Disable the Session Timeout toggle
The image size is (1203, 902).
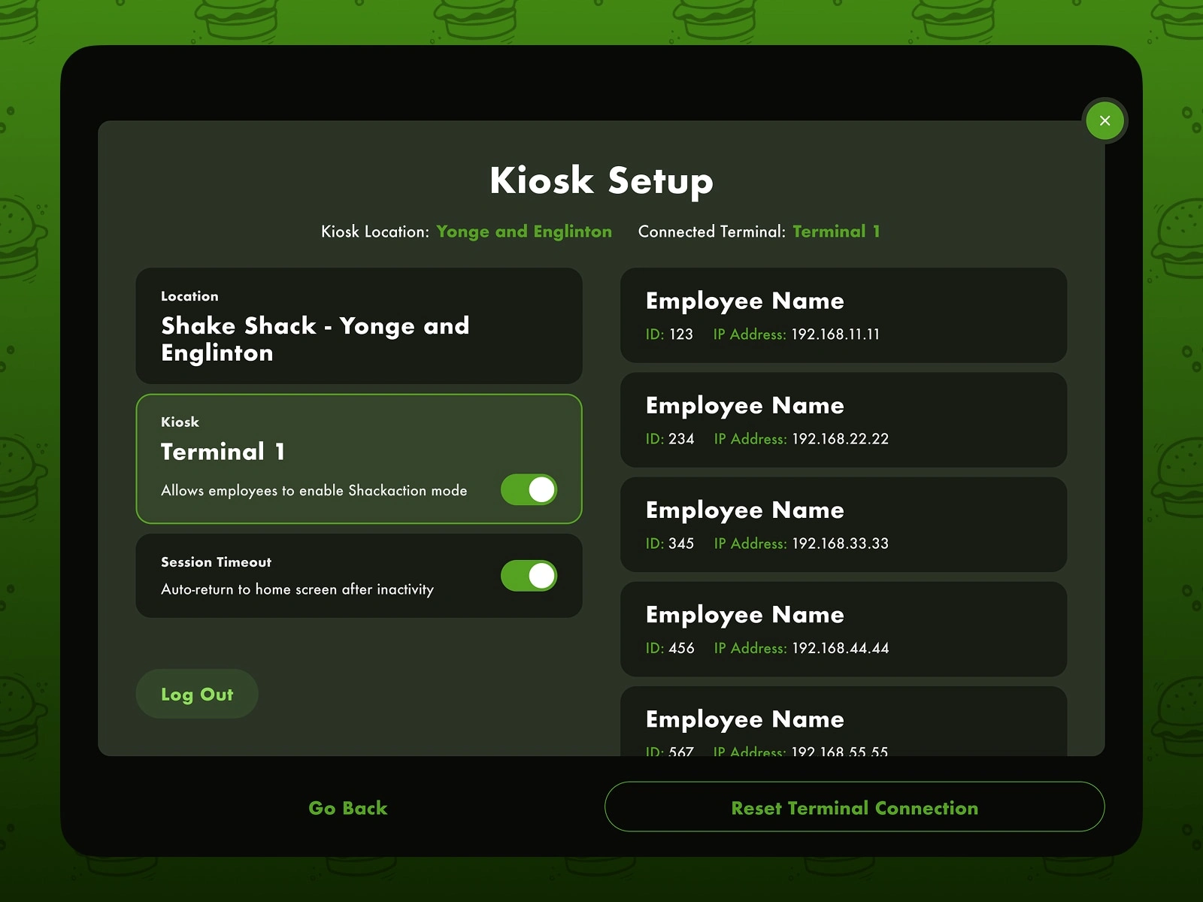529,576
